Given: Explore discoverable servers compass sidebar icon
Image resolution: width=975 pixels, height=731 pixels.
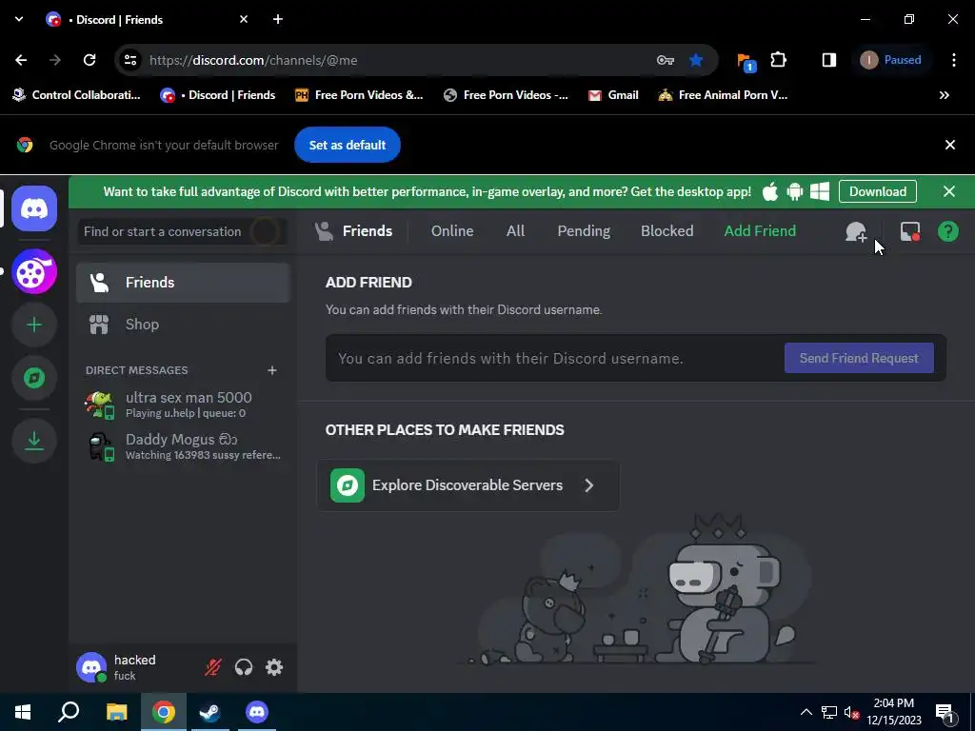Looking at the screenshot, I should [x=34, y=377].
